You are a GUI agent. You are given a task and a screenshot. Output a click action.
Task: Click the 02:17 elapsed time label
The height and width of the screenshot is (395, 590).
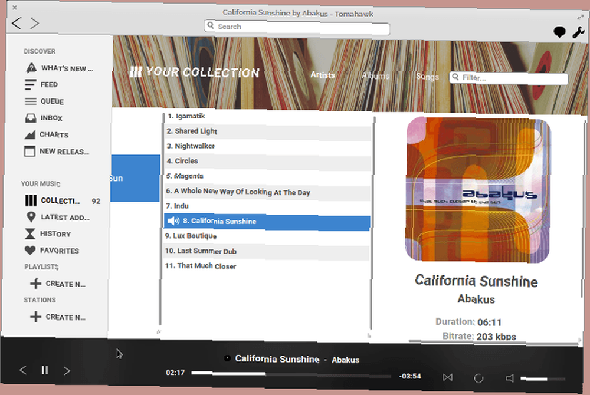(x=175, y=373)
